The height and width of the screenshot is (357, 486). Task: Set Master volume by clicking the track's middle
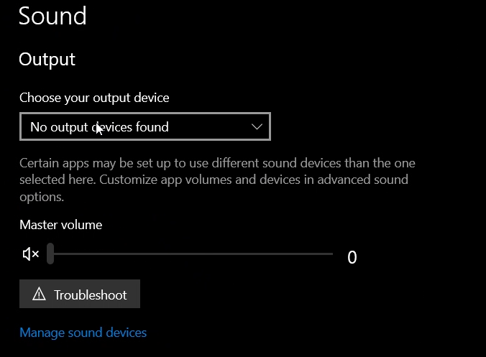[190, 254]
